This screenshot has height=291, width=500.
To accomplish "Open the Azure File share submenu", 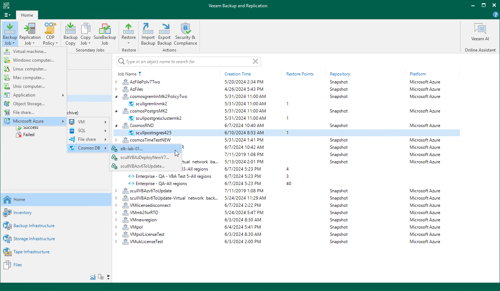I will click(x=88, y=139).
